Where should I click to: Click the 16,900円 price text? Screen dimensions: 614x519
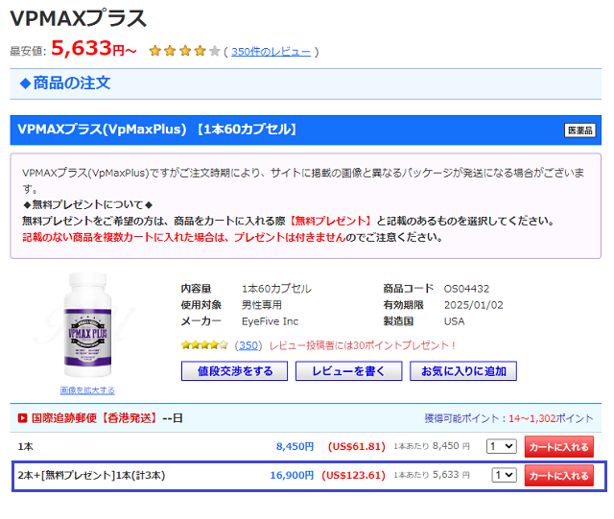point(292,476)
